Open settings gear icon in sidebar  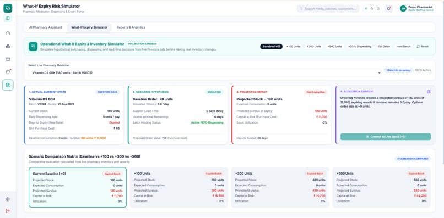coord(8,199)
